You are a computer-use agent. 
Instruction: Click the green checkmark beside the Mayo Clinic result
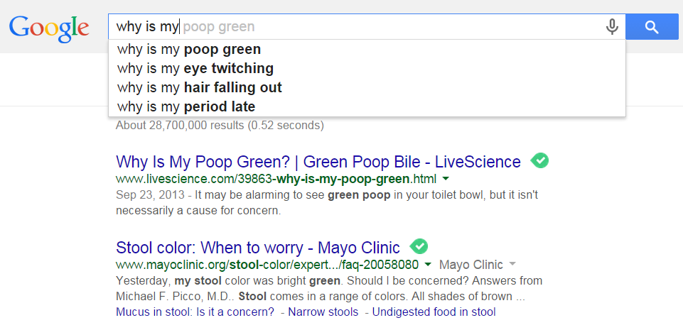(x=419, y=247)
